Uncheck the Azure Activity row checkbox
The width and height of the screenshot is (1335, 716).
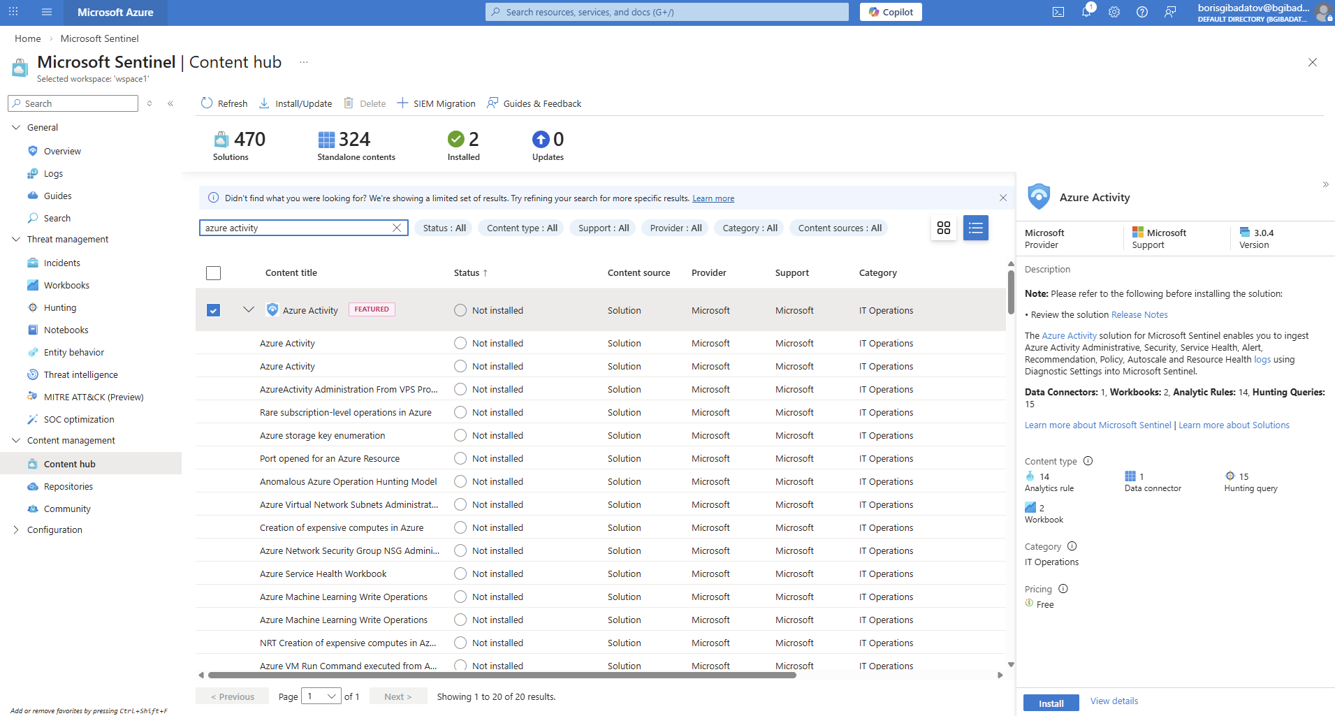pyautogui.click(x=214, y=310)
